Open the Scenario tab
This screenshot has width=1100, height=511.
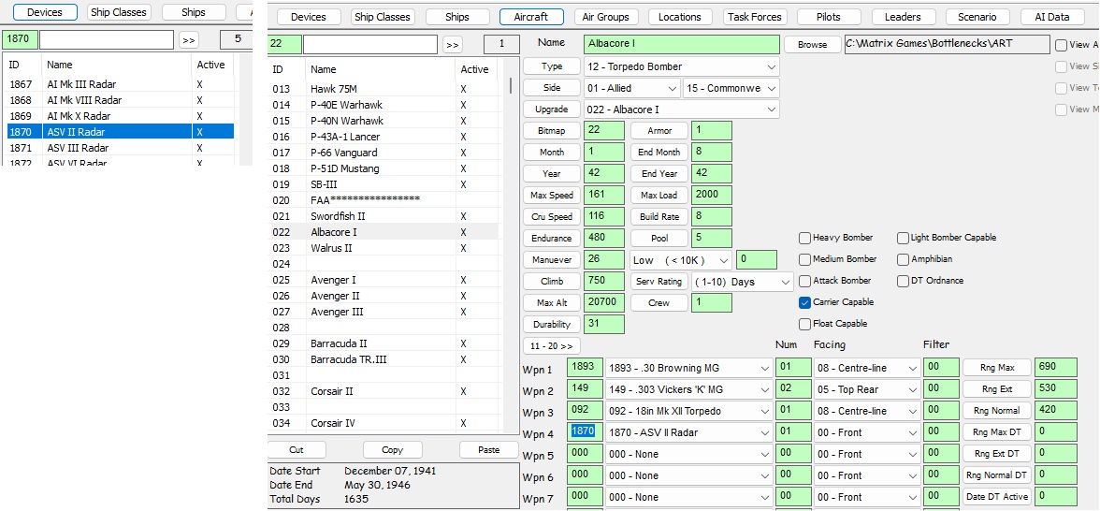point(977,17)
